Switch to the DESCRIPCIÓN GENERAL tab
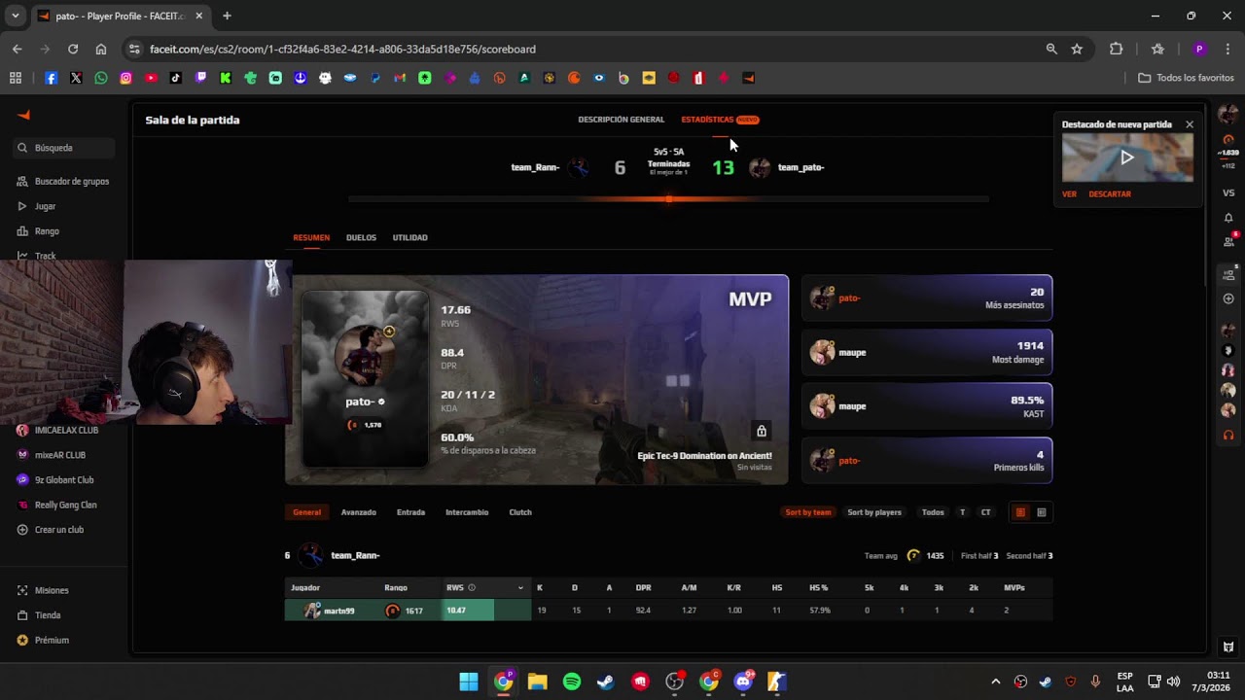The image size is (1245, 700). 621,120
